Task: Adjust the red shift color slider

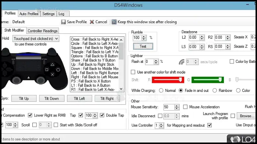Action: 168,80
